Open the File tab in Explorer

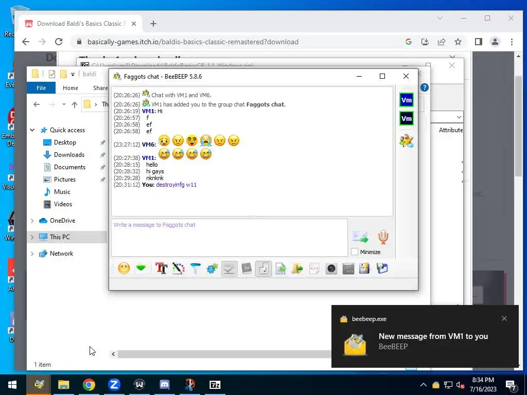coord(41,87)
